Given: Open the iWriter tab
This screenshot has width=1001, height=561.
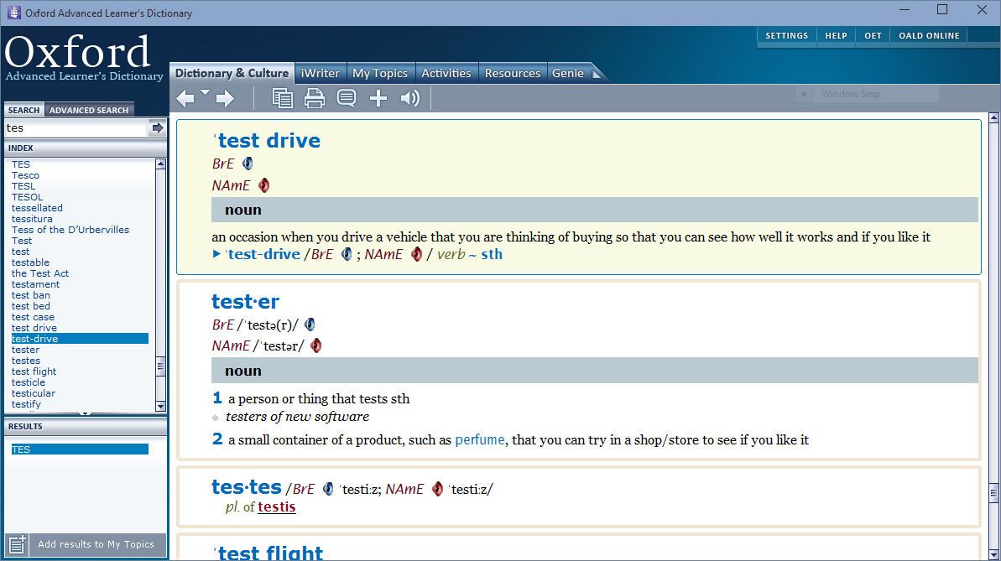Looking at the screenshot, I should [x=321, y=74].
